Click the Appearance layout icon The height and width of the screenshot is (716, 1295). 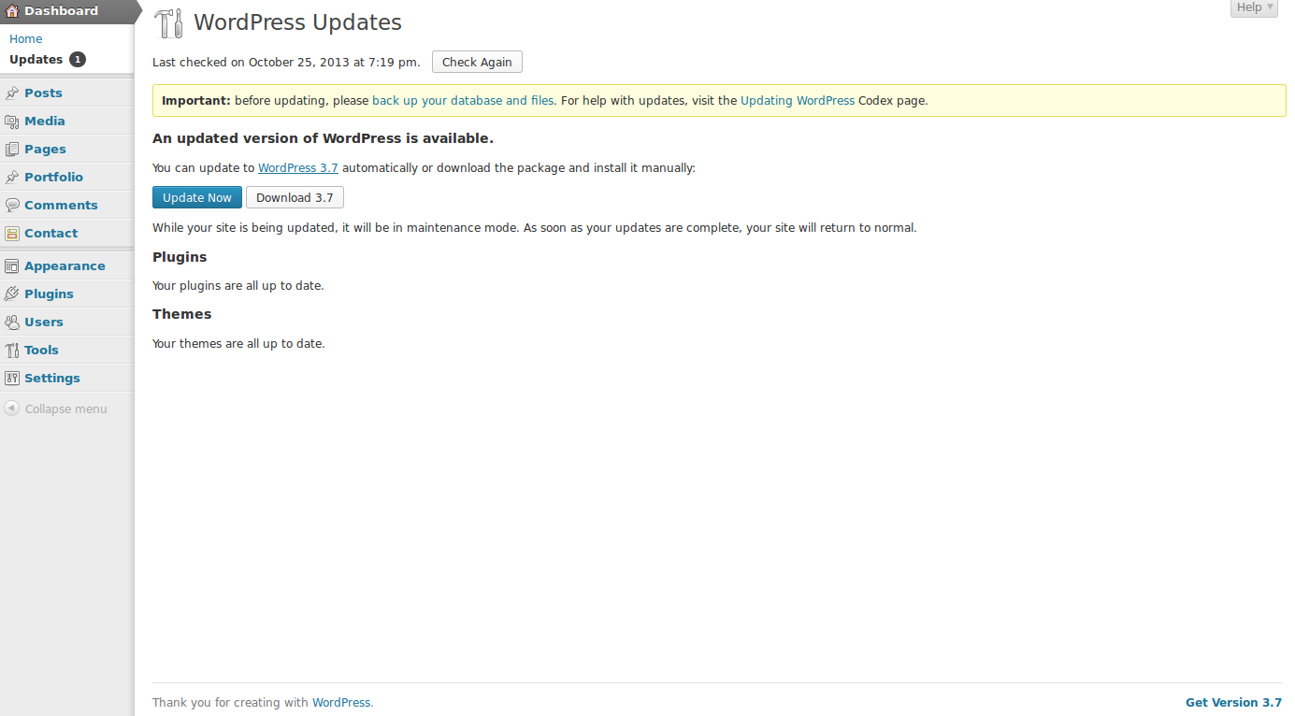(12, 266)
